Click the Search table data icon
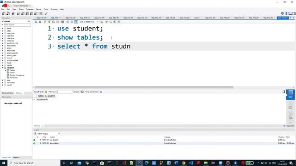The height and width of the screenshot is (166, 296). (x=41, y=13)
